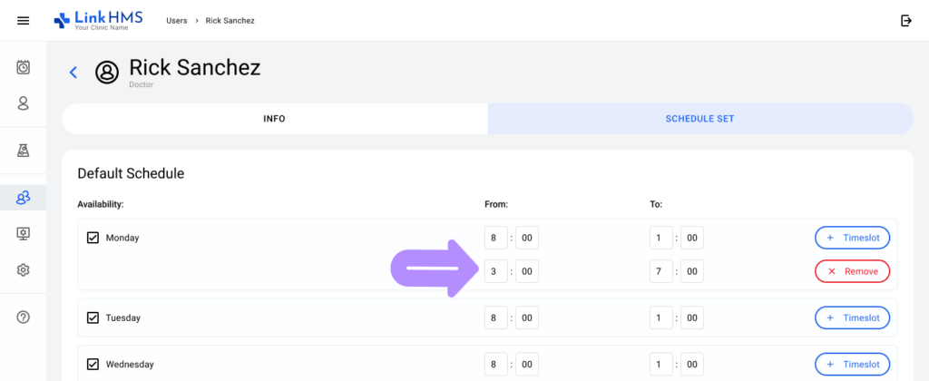Edit Monday first To hour field
This screenshot has width=929, height=381.
pyautogui.click(x=661, y=238)
